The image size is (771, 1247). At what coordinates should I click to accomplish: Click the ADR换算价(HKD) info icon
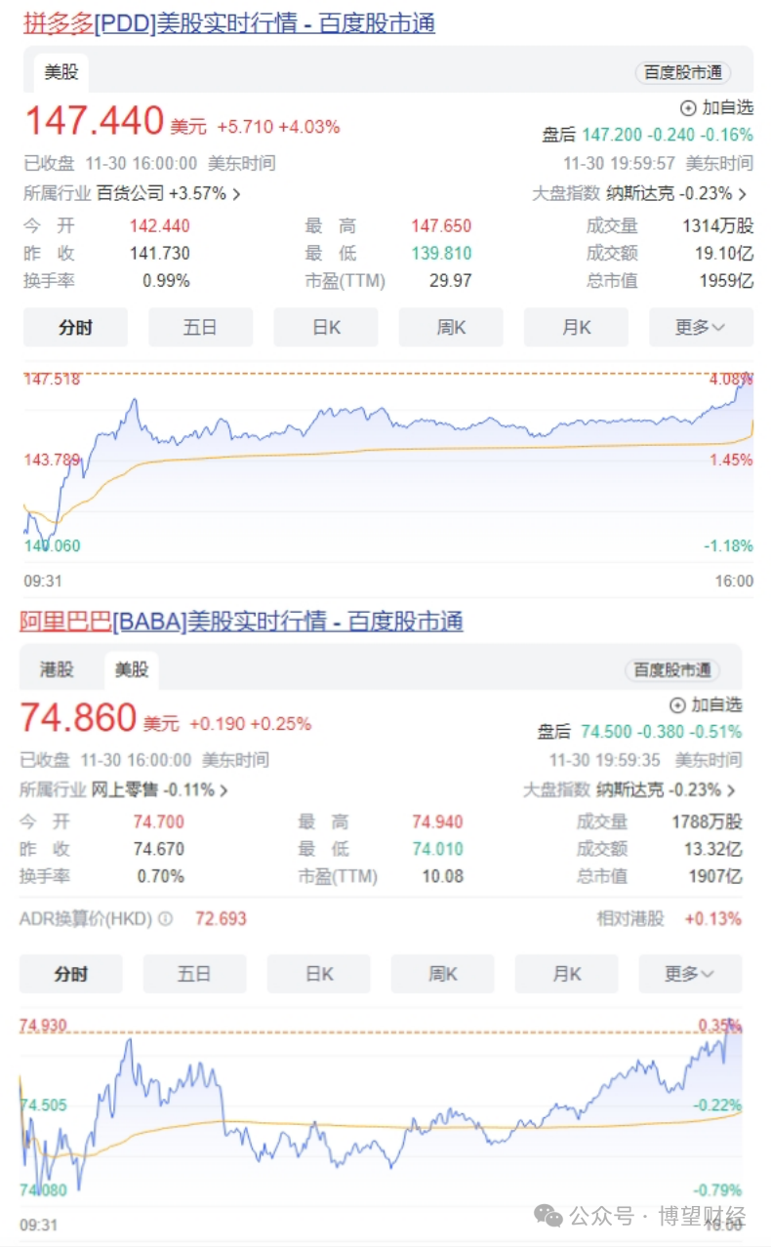[x=166, y=918]
